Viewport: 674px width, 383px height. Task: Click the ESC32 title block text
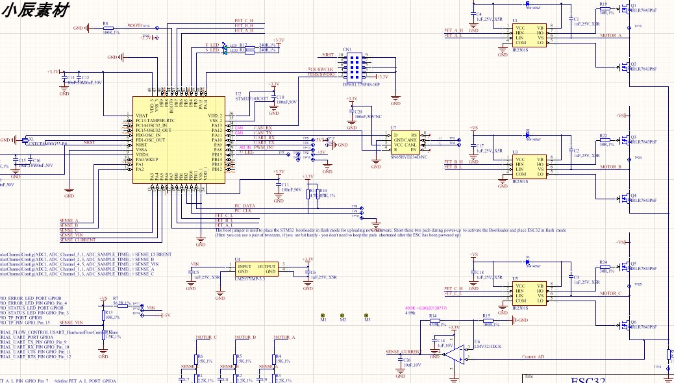[x=587, y=380]
